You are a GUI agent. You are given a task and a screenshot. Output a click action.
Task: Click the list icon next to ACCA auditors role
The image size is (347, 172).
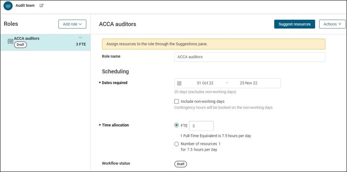coord(10,41)
